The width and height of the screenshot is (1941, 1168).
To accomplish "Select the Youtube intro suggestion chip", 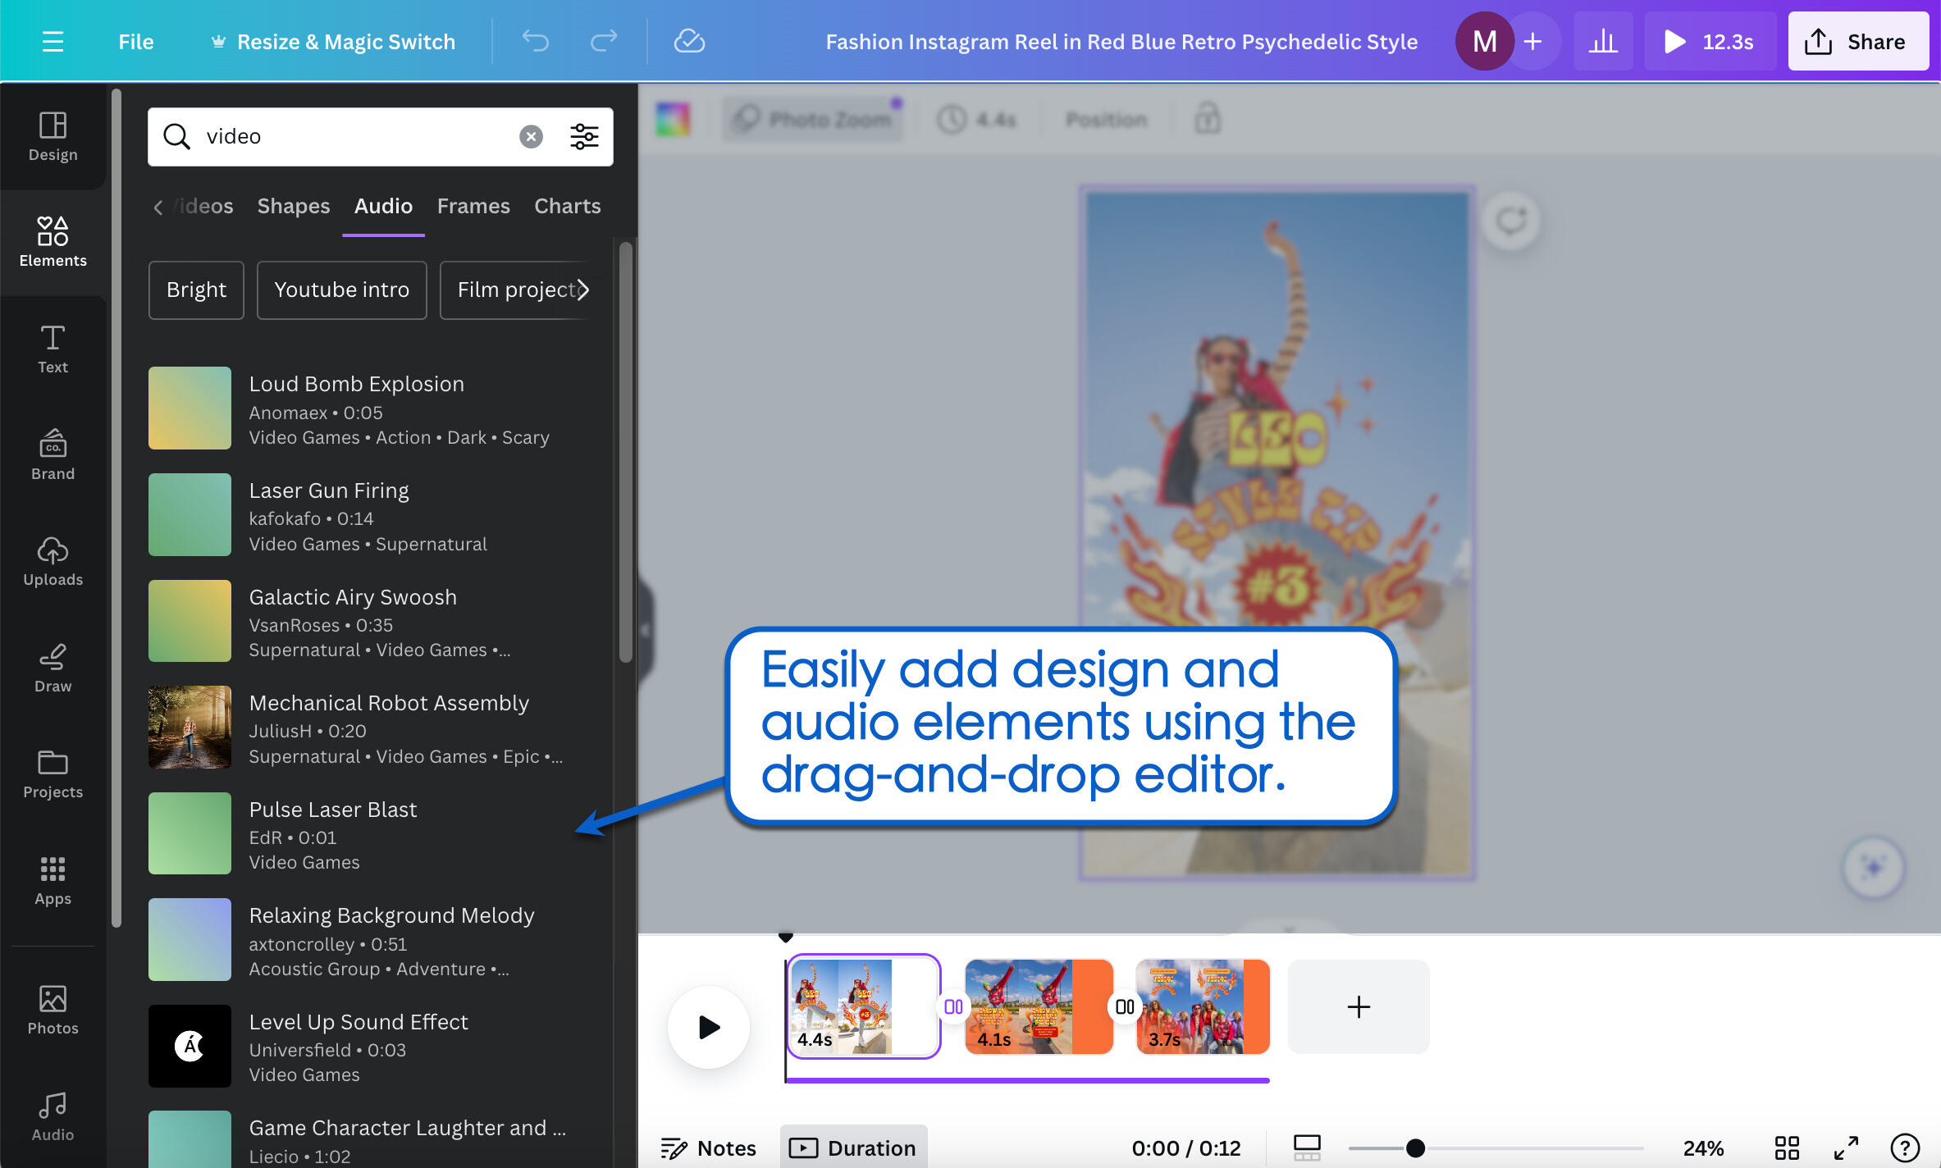I will point(341,290).
